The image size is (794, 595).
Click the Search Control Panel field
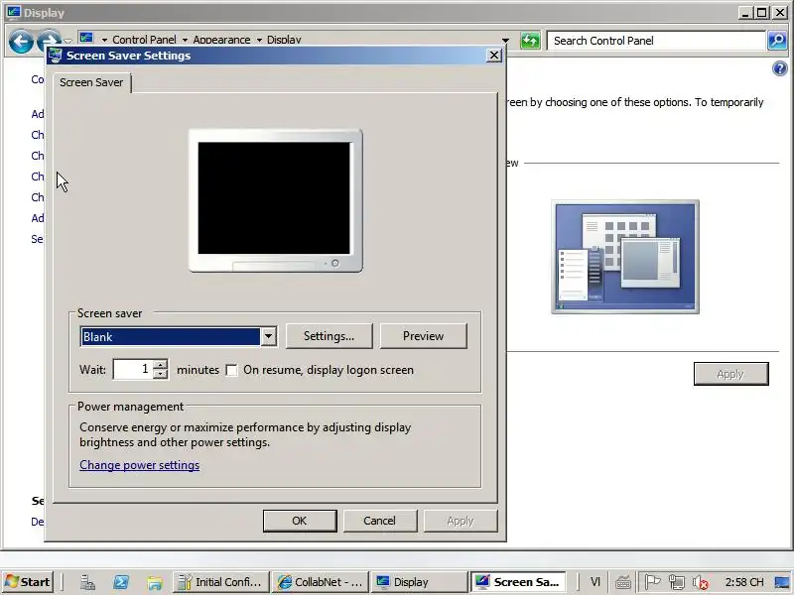pos(656,41)
